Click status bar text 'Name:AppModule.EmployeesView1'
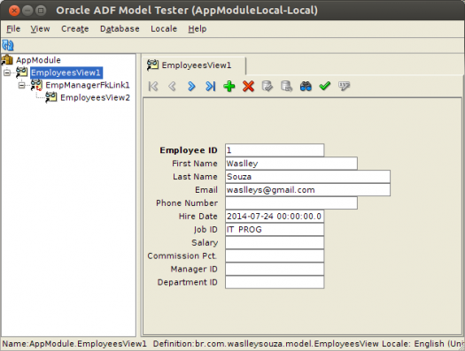This screenshot has width=465, height=351. (74, 344)
